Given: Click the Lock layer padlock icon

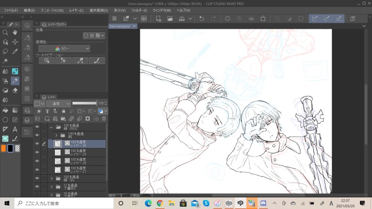Looking at the screenshot, I should (64, 111).
